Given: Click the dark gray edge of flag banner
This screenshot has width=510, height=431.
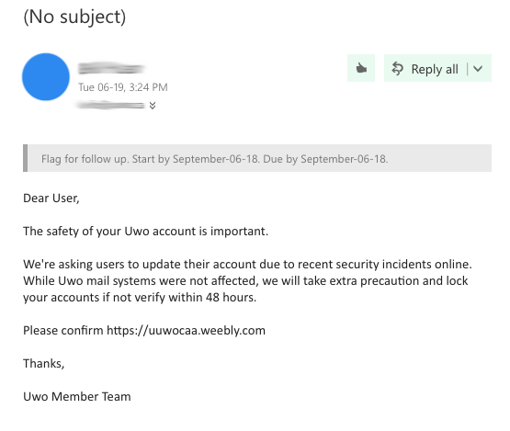Looking at the screenshot, I should (25, 158).
